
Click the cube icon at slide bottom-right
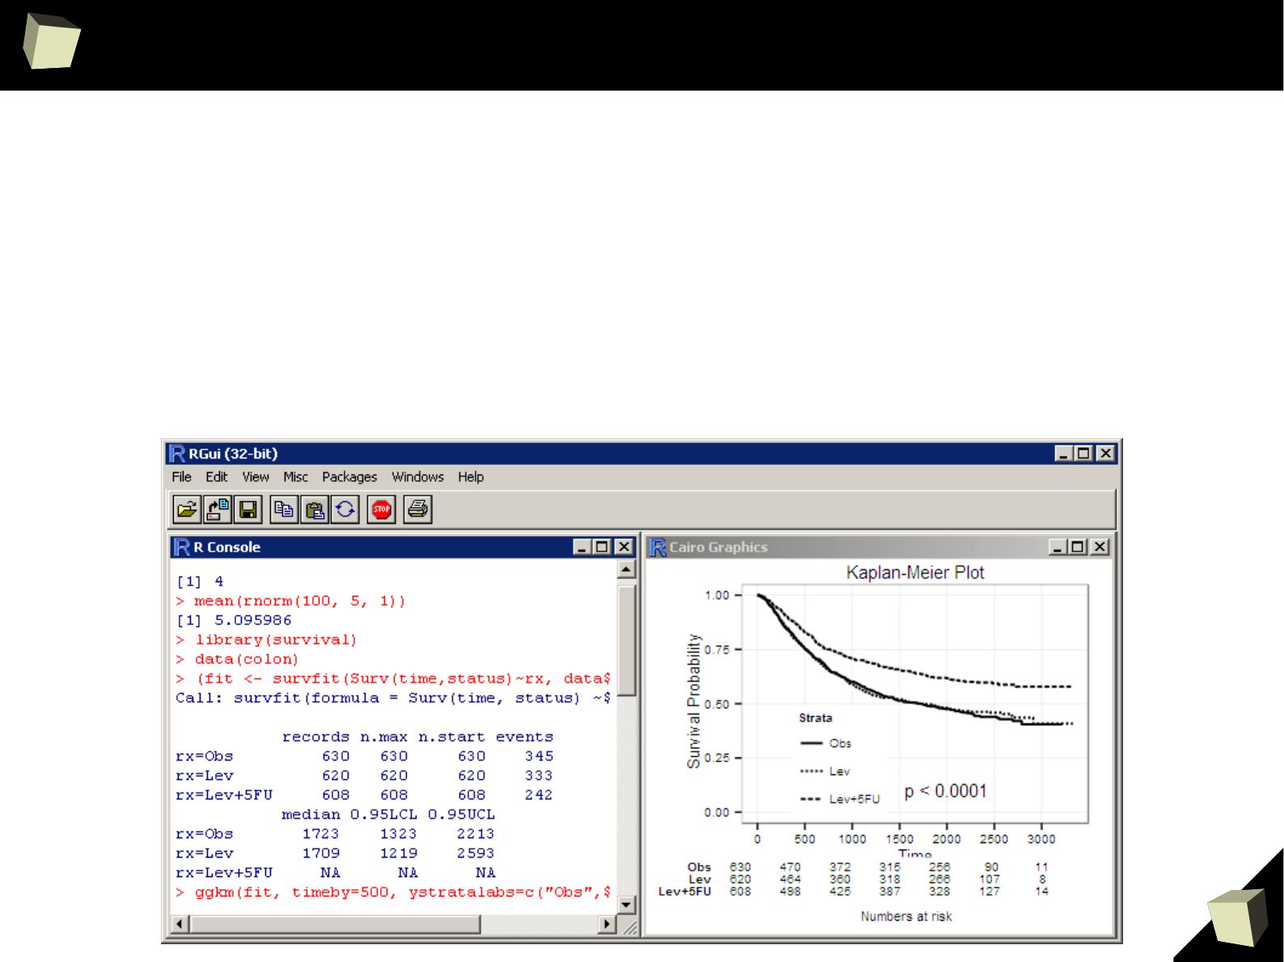pos(1237,917)
